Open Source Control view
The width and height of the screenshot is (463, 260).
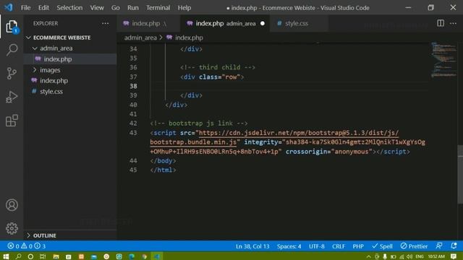tap(12, 74)
